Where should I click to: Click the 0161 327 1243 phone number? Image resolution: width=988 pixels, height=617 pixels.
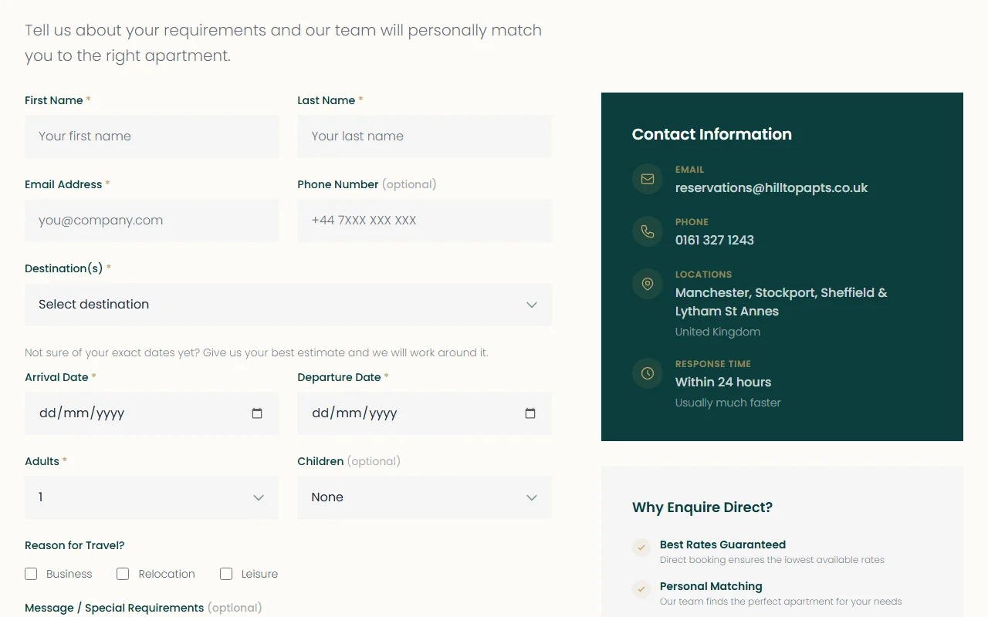(x=715, y=240)
